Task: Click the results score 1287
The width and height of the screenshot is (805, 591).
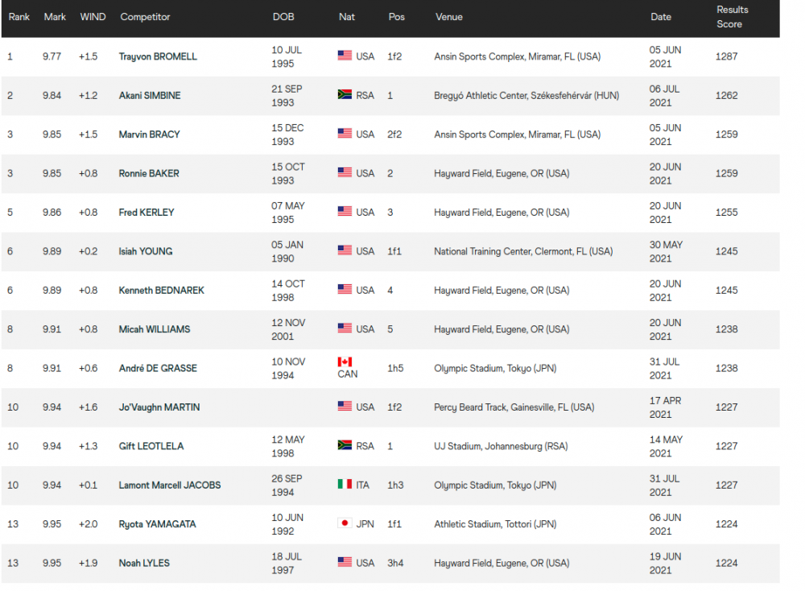Action: click(726, 56)
